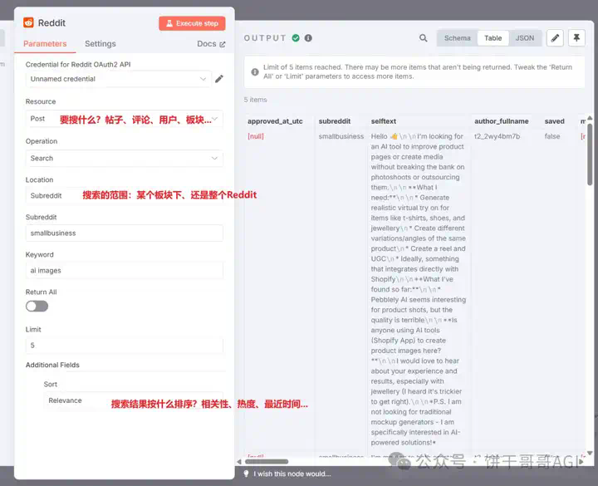Open the Sort dropdown showing Relevance

133,400
